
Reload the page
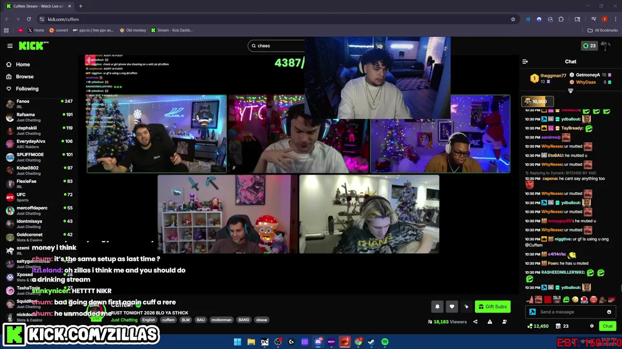tap(29, 19)
